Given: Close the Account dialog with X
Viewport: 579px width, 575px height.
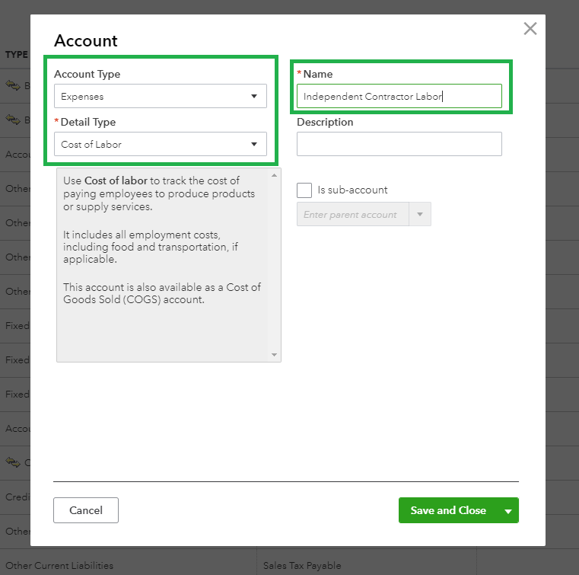Looking at the screenshot, I should pos(530,29).
